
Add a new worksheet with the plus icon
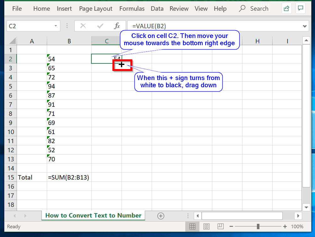(160, 216)
